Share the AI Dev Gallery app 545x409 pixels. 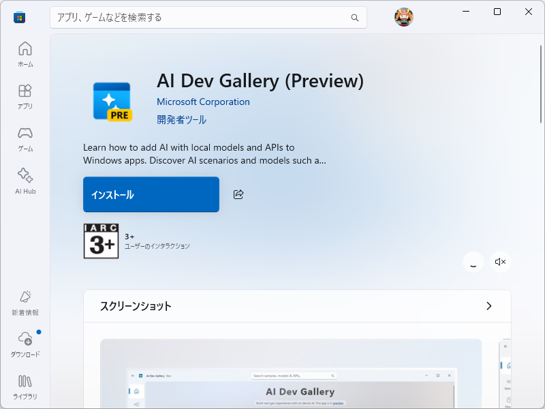pyautogui.click(x=237, y=194)
